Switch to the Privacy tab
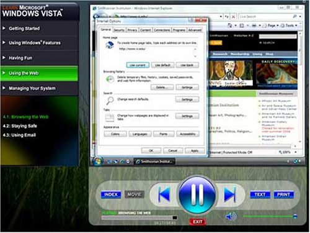This screenshot has height=233, width=310. coord(132,30)
